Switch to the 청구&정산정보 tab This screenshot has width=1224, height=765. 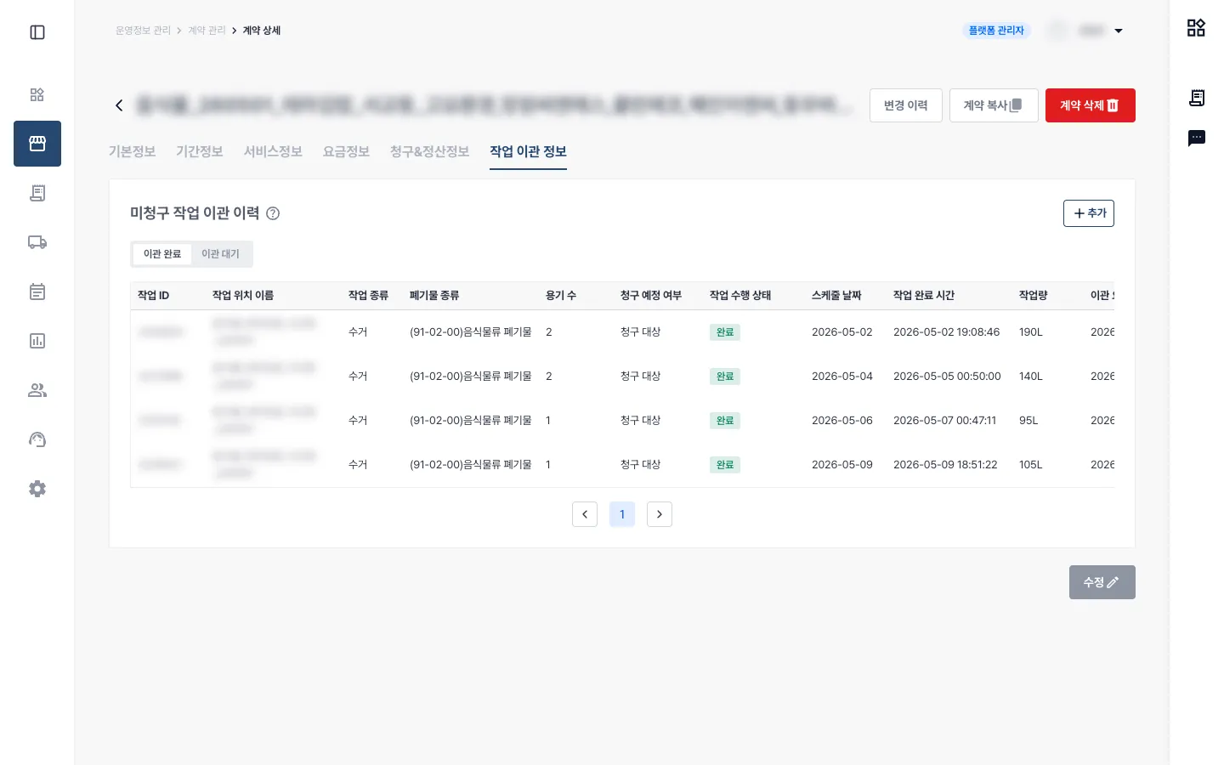click(429, 151)
